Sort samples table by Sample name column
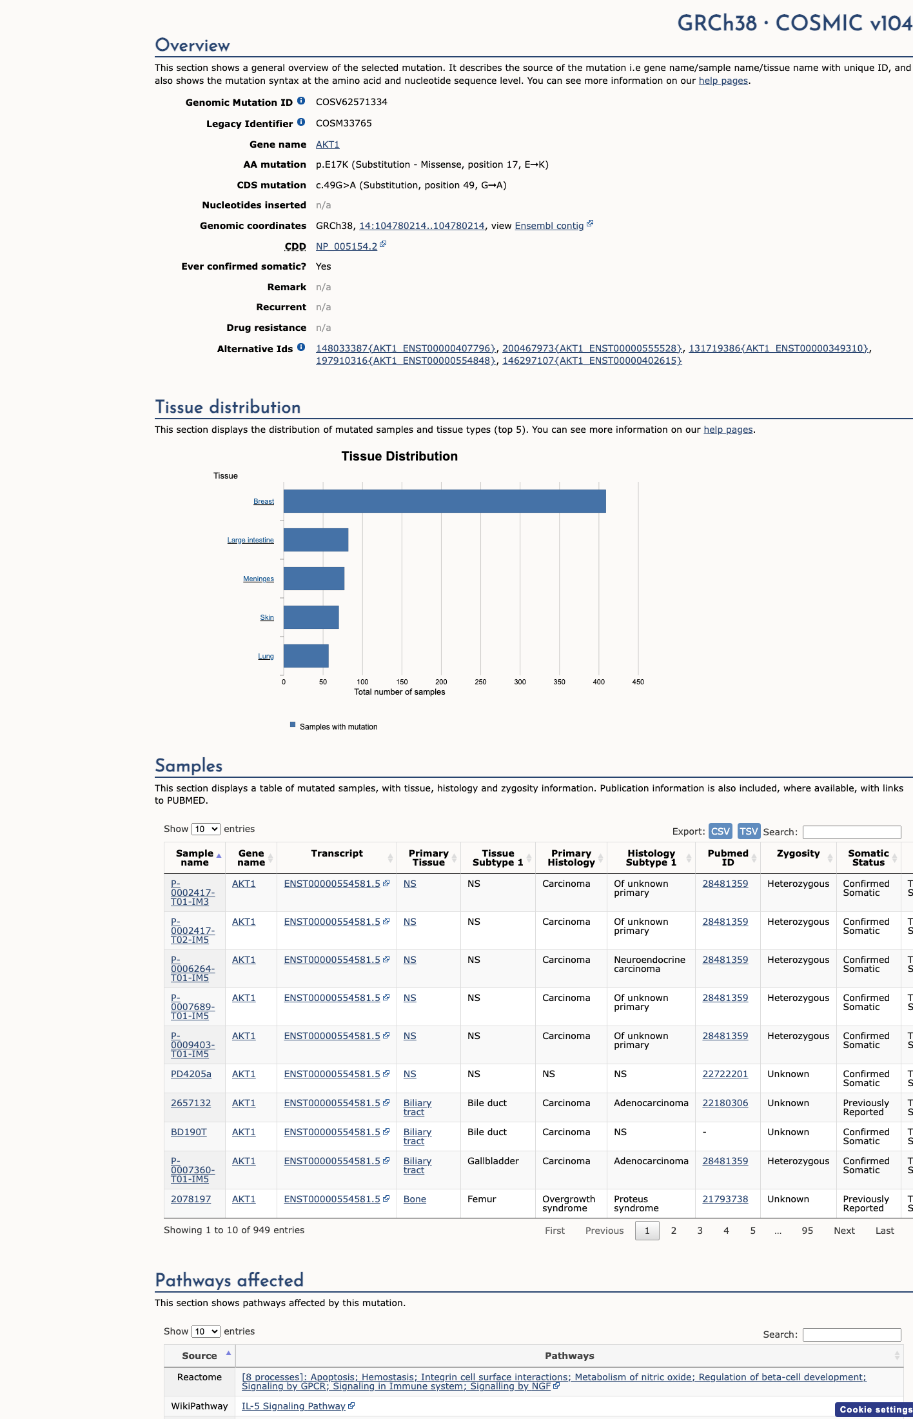The width and height of the screenshot is (913, 1419). point(194,858)
